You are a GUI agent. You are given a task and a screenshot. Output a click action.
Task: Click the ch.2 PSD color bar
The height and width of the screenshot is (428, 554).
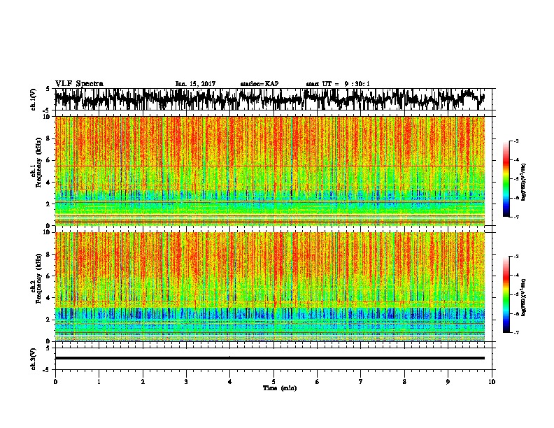pyautogui.click(x=506, y=294)
